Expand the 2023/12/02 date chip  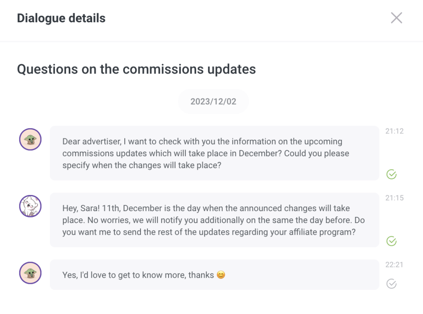click(213, 101)
